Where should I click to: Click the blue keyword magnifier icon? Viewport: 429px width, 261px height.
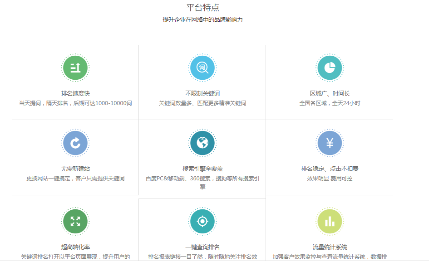pyautogui.click(x=202, y=68)
